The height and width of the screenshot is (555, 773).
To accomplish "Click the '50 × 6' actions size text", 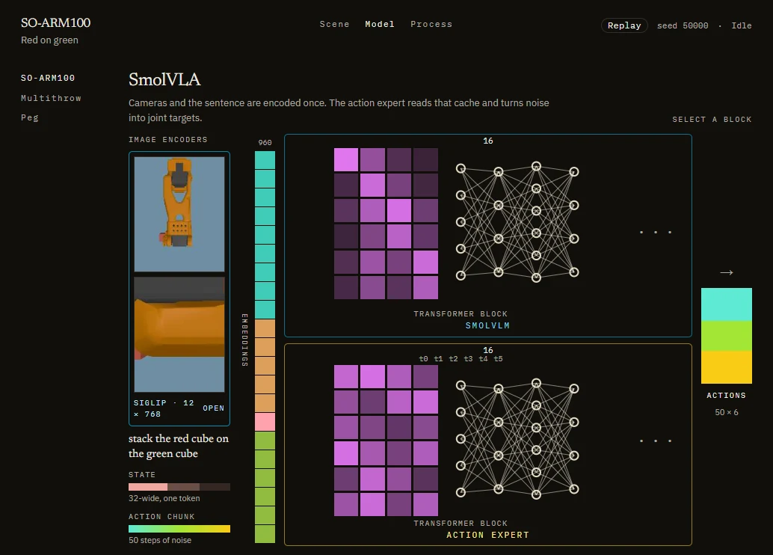I will [x=727, y=412].
